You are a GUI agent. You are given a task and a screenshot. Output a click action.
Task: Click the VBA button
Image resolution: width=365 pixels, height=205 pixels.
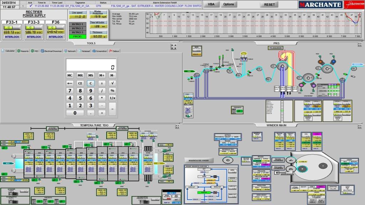[x=211, y=4]
